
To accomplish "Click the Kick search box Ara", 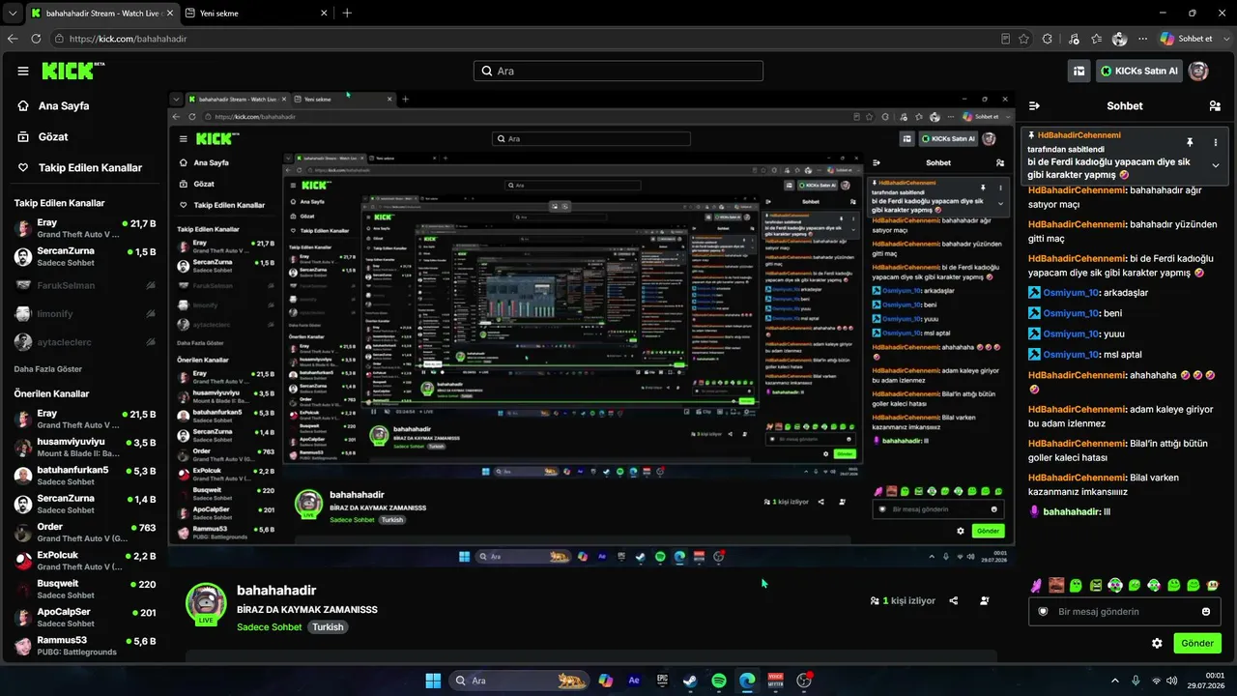I will click(x=618, y=71).
